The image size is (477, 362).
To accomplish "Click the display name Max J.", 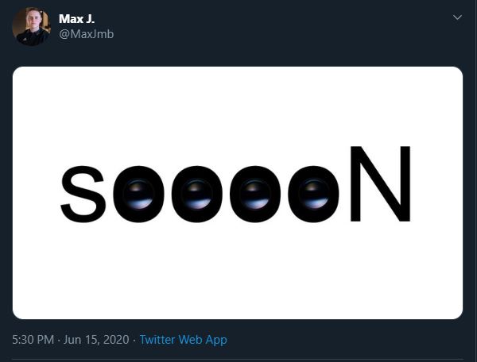I will (x=76, y=19).
